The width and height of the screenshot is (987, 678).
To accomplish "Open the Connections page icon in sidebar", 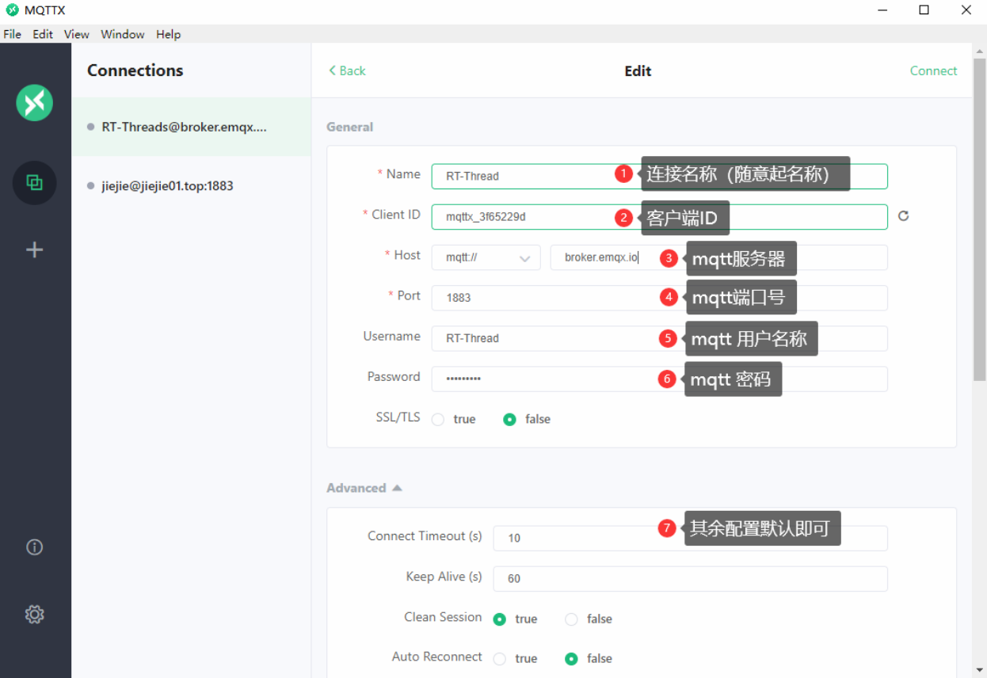I will tap(34, 183).
